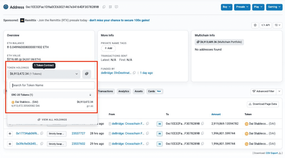Open the Gaming dropdown menu
The width and height of the screenshot is (285, 158).
pos(274,7)
